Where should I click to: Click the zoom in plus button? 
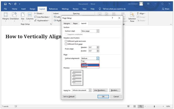tap(163, 106)
